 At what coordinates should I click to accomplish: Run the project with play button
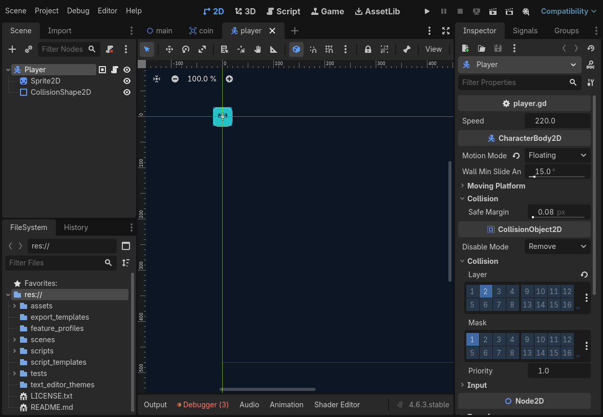pos(427,11)
